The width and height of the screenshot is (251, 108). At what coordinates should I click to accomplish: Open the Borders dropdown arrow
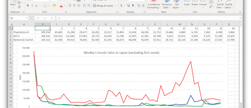49,6
